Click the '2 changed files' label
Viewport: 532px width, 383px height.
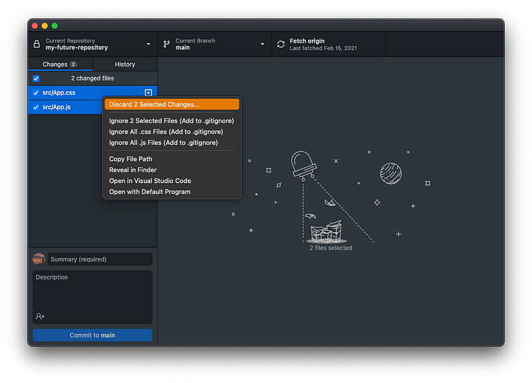tap(92, 78)
